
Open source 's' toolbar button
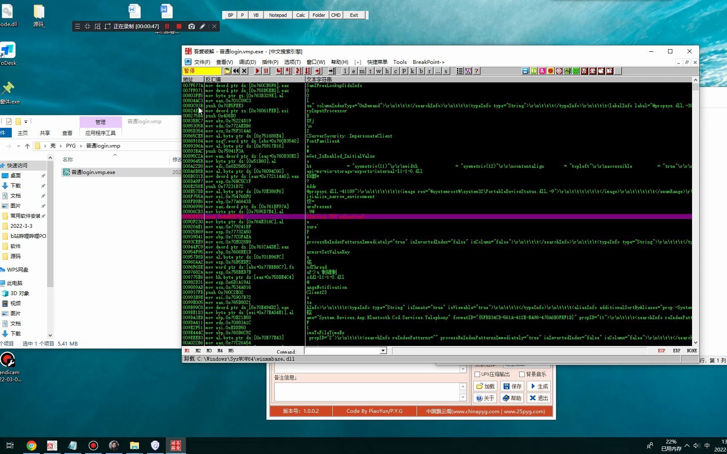446,71
